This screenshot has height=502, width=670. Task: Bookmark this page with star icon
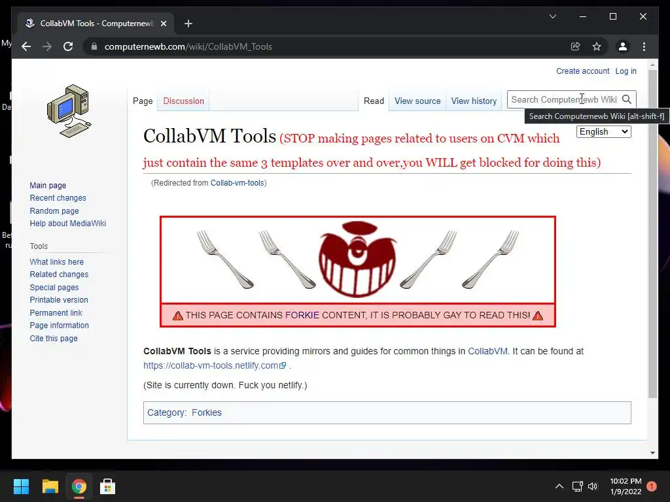tap(597, 46)
